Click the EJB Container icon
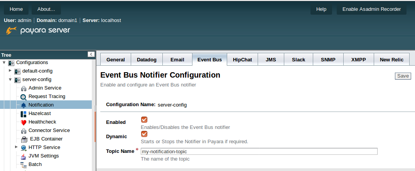415x171 pixels. point(24,139)
